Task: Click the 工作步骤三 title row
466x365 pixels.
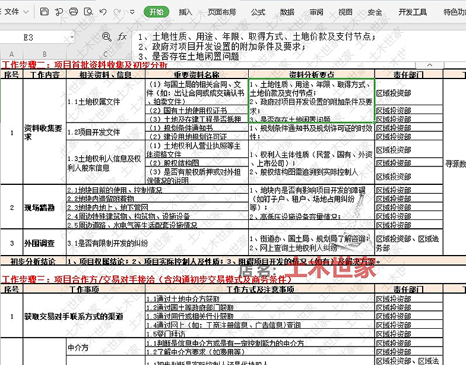Action: pos(147,279)
